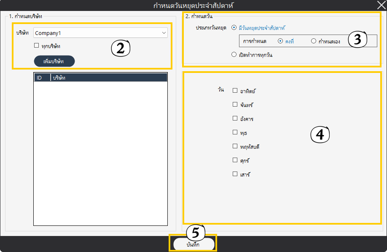Screen dimensions: 387x252
Task: Check the พฤหัสบดี day checkbox
Action: [235, 146]
